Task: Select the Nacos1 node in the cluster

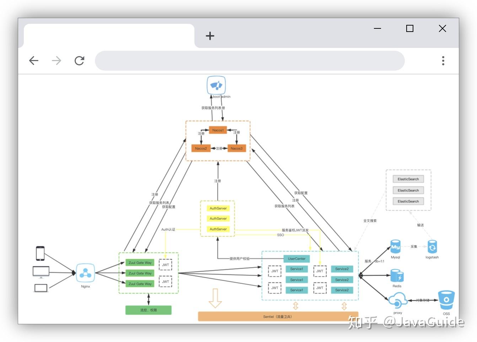Action: (x=218, y=130)
